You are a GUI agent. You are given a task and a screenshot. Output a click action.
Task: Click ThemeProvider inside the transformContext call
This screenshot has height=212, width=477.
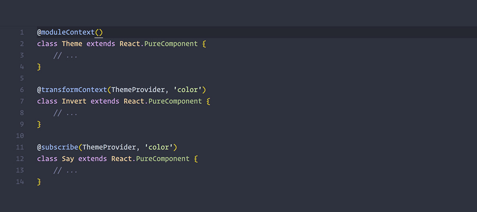138,90
